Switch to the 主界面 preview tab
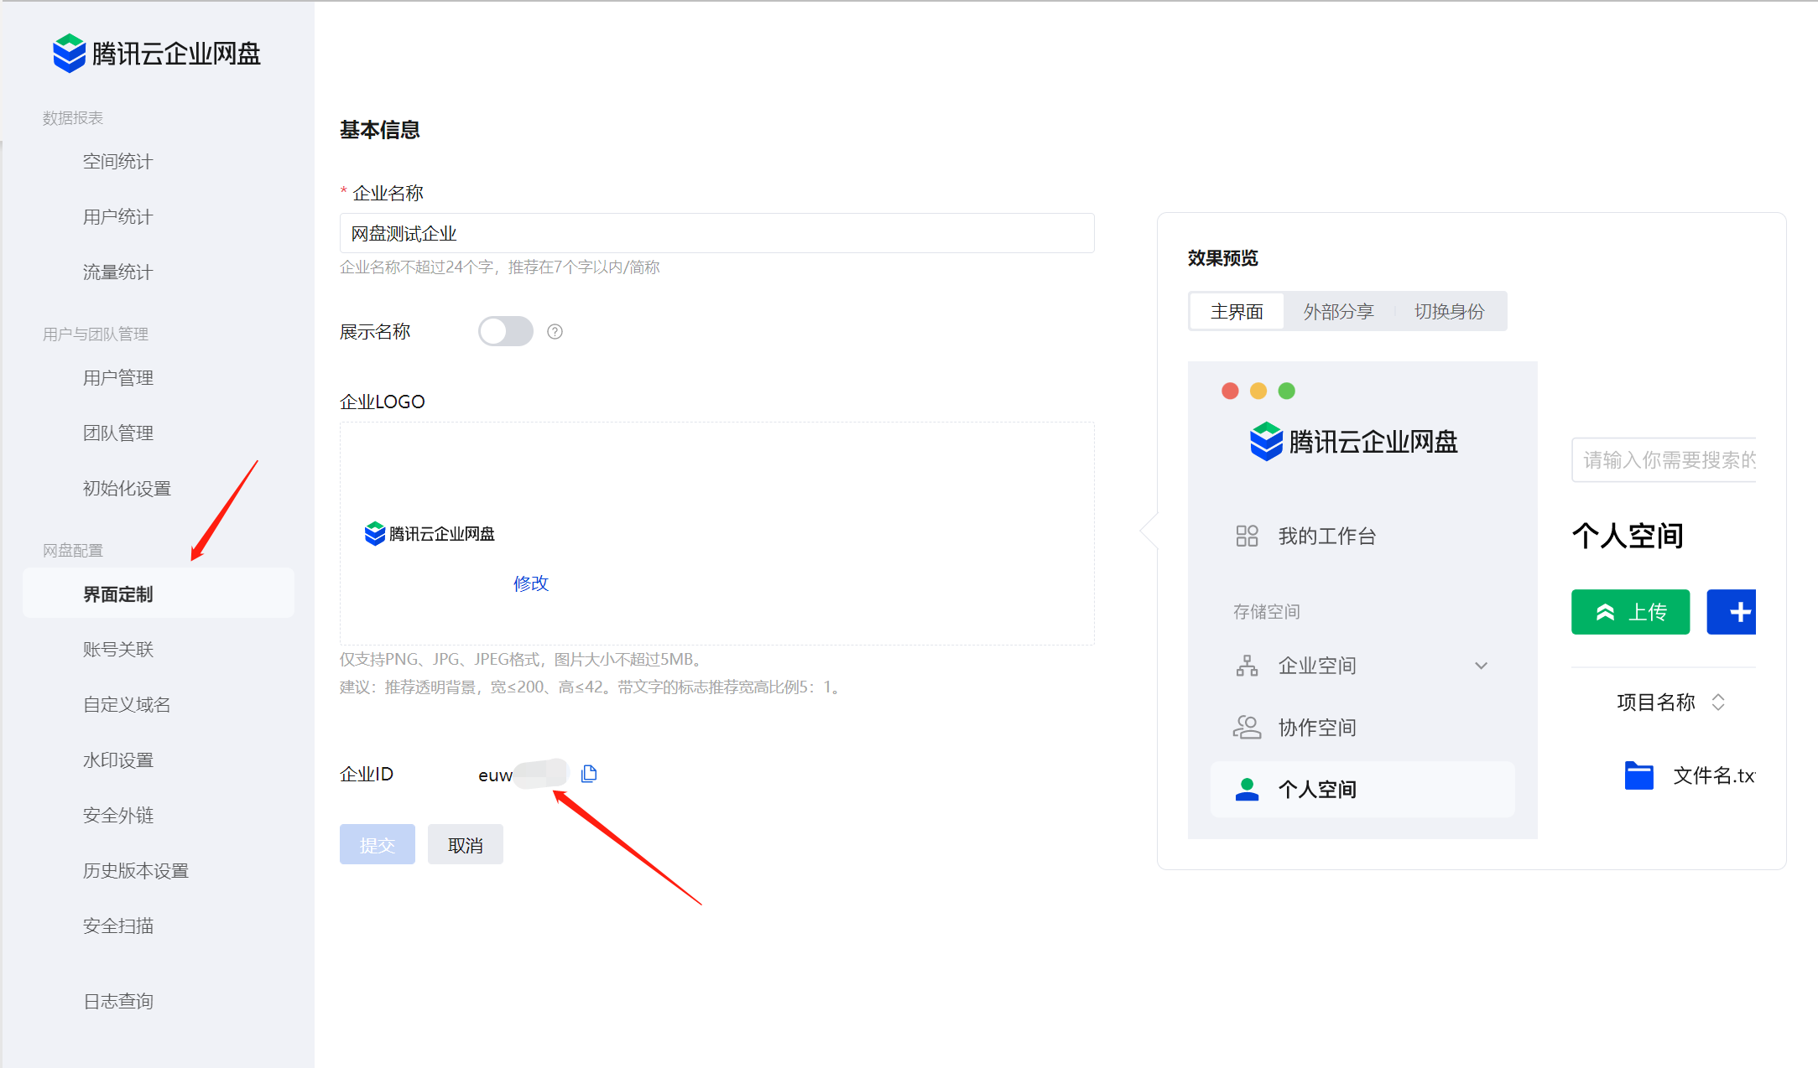Screen dimensions: 1818x1068 tap(1237, 312)
